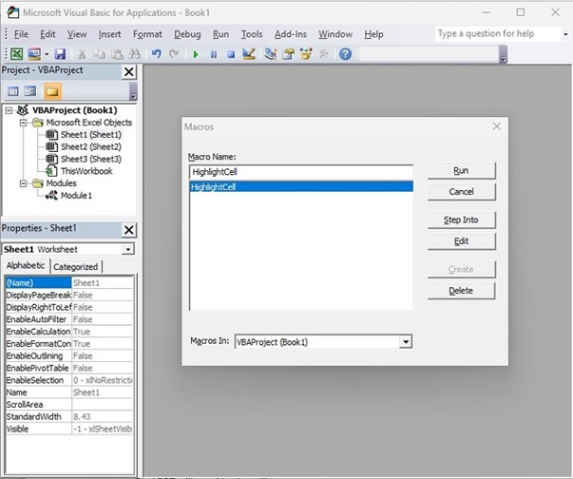Click the Save toolbar icon
This screenshot has width=573, height=479.
60,54
